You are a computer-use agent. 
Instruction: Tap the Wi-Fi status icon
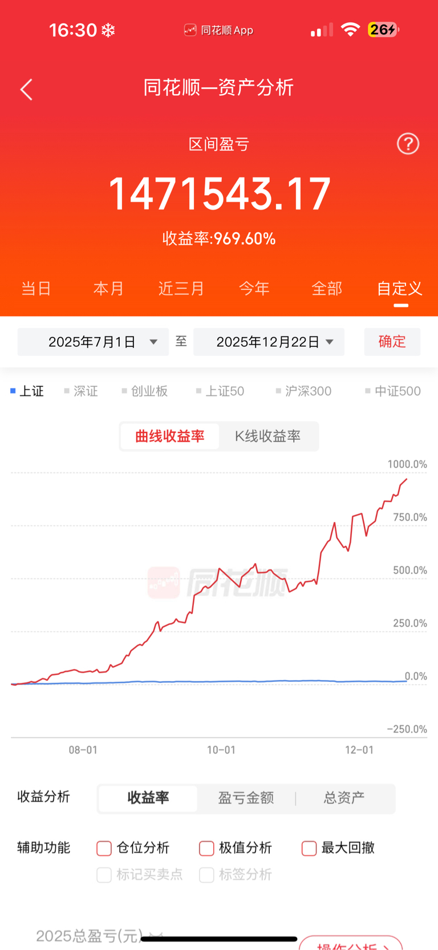coord(350,30)
